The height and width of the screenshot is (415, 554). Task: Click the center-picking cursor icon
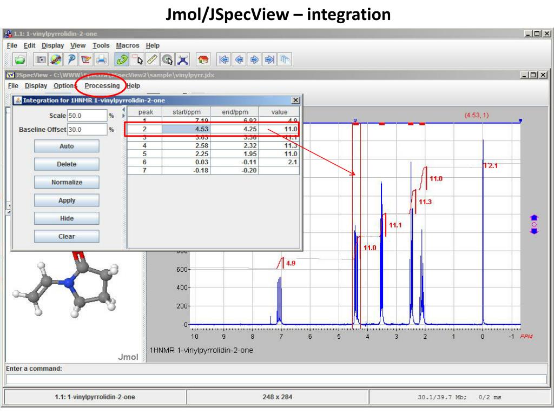(168, 59)
